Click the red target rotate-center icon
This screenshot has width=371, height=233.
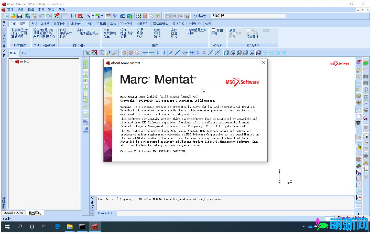tap(131, 53)
